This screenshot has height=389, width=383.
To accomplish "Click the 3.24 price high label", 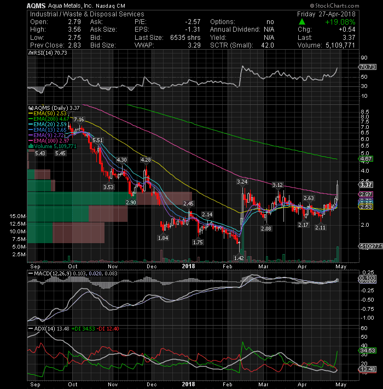I will pos(242,182).
